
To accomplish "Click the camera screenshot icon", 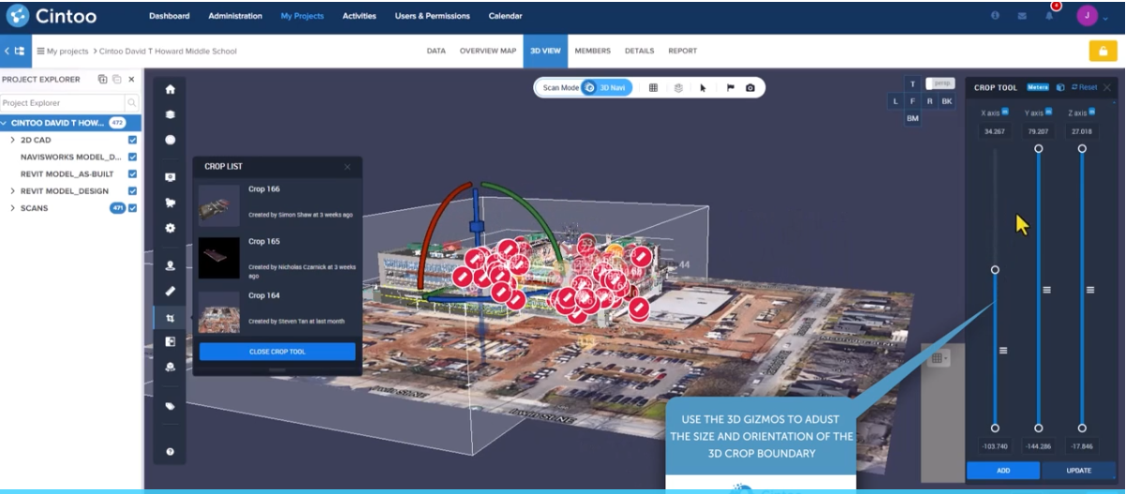I will (750, 88).
